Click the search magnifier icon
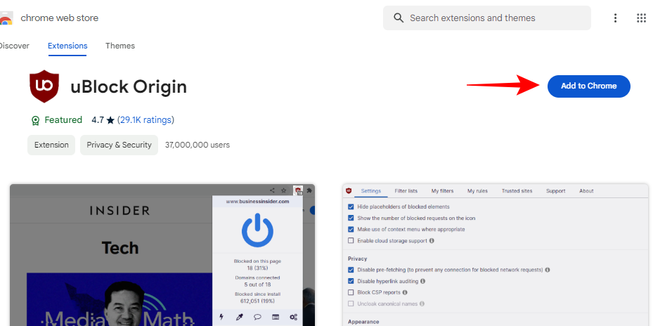 click(399, 18)
